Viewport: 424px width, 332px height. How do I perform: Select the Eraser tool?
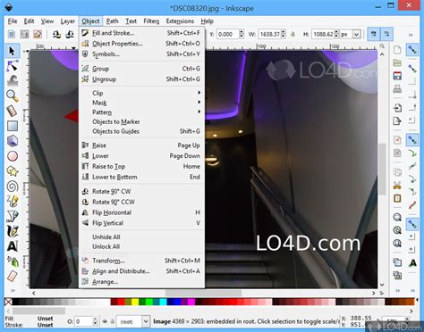pyautogui.click(x=13, y=276)
